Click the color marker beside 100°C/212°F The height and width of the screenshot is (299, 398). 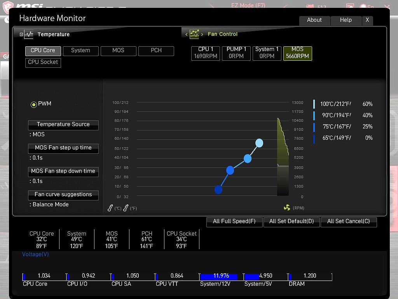314,104
